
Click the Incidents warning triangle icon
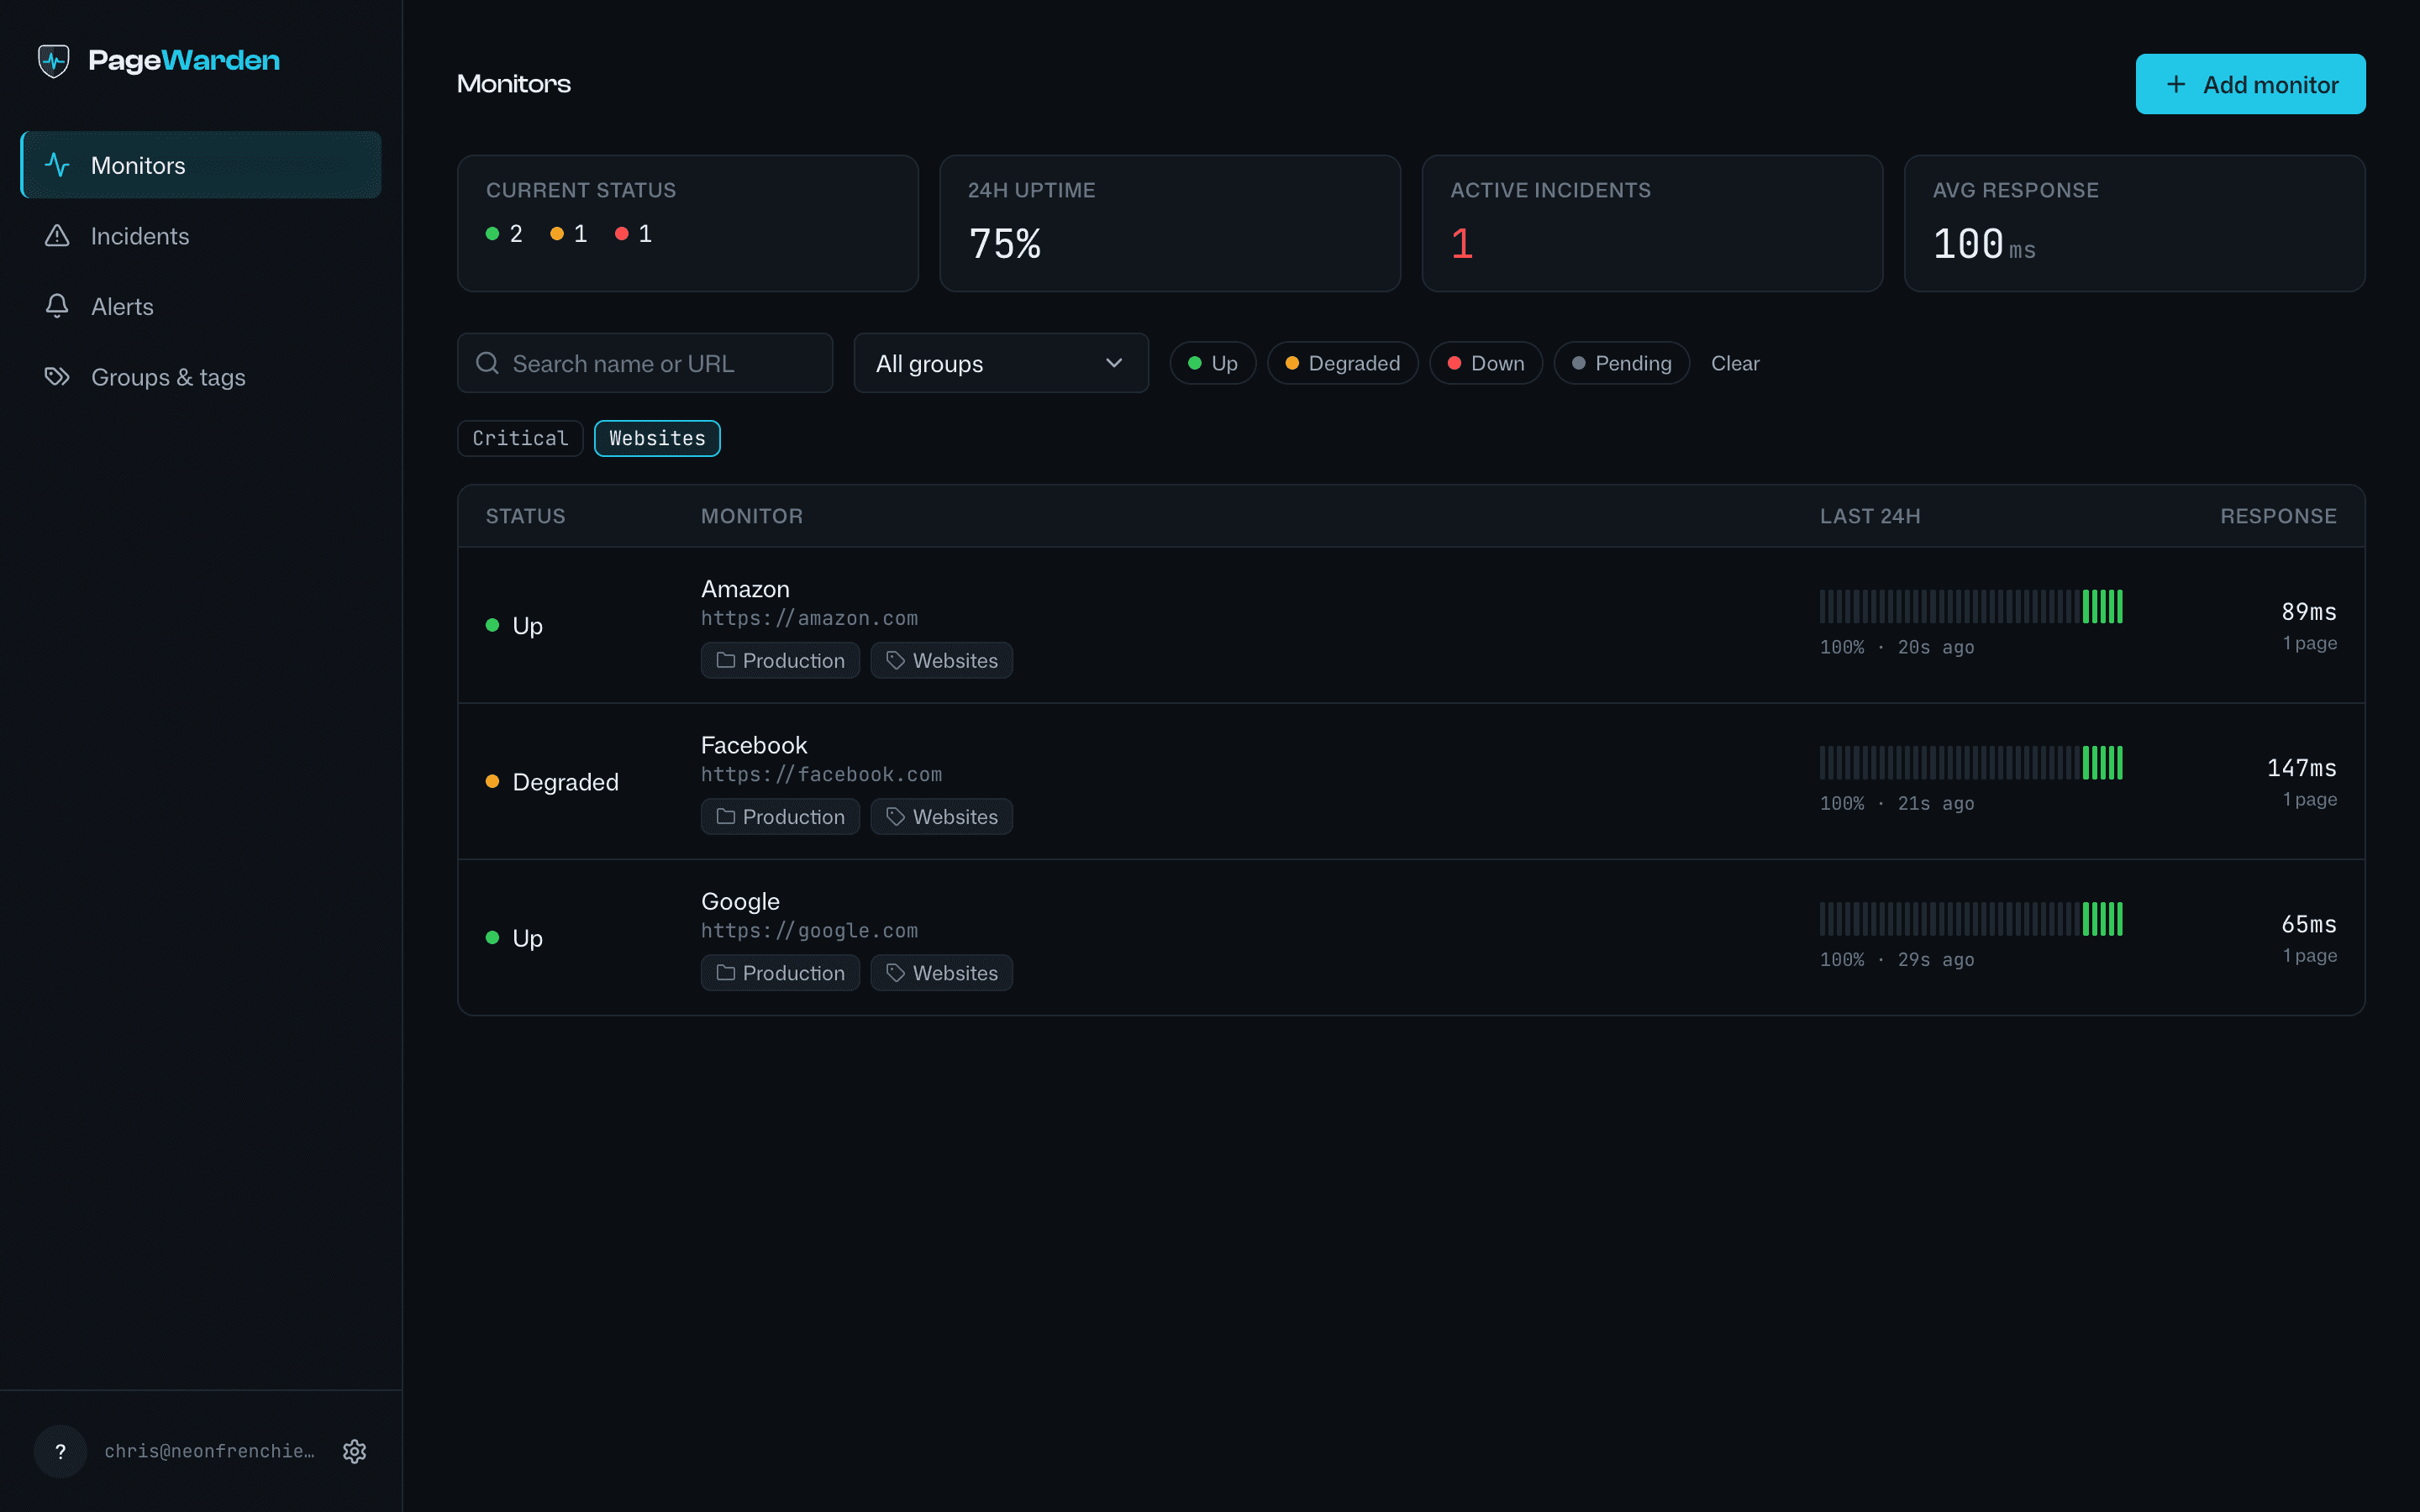57,236
